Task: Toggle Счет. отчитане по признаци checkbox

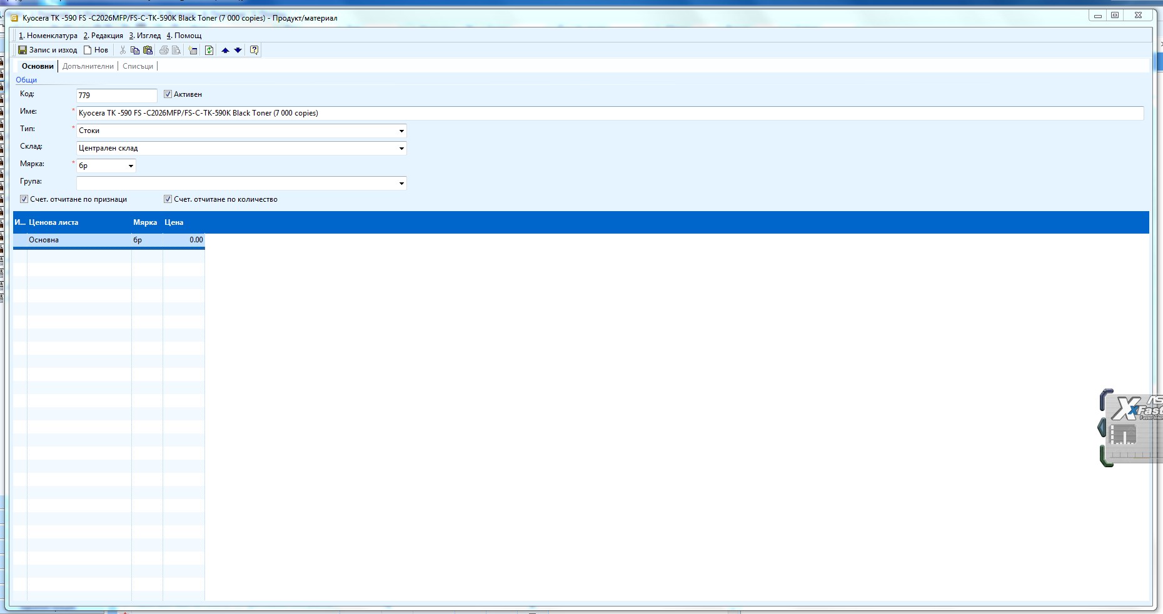Action: 24,199
